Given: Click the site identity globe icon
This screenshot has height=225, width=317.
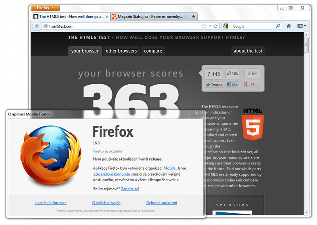Looking at the screenshot, I should tap(46, 26).
